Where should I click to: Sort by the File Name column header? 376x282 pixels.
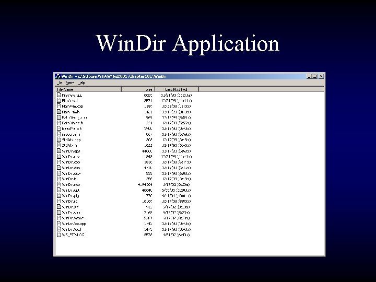click(x=88, y=89)
